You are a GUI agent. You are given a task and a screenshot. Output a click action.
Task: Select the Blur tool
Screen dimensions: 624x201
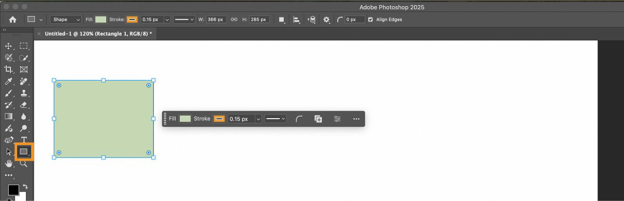(x=23, y=117)
